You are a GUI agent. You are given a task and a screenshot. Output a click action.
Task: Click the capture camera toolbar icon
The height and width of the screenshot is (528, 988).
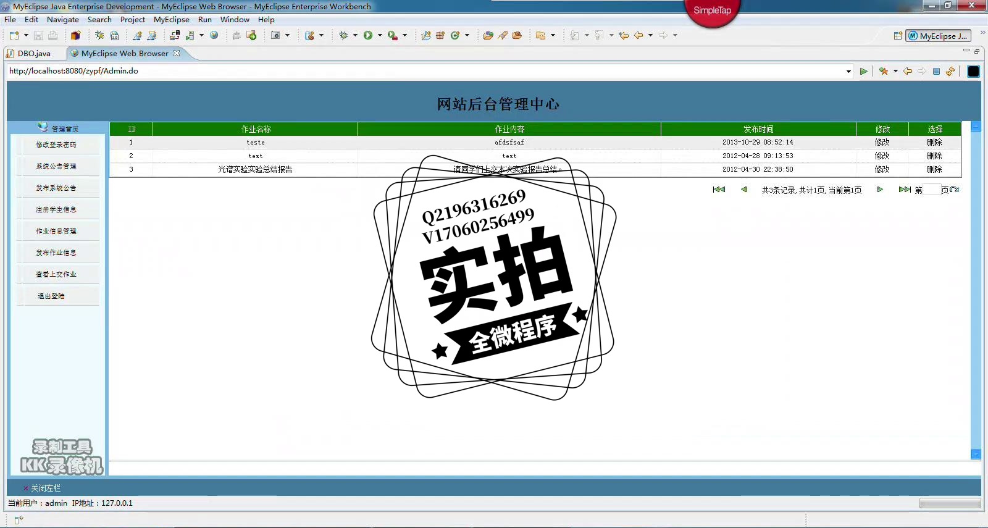pyautogui.click(x=275, y=35)
